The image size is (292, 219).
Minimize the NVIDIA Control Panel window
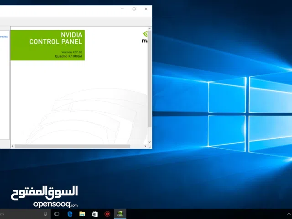click(122, 9)
